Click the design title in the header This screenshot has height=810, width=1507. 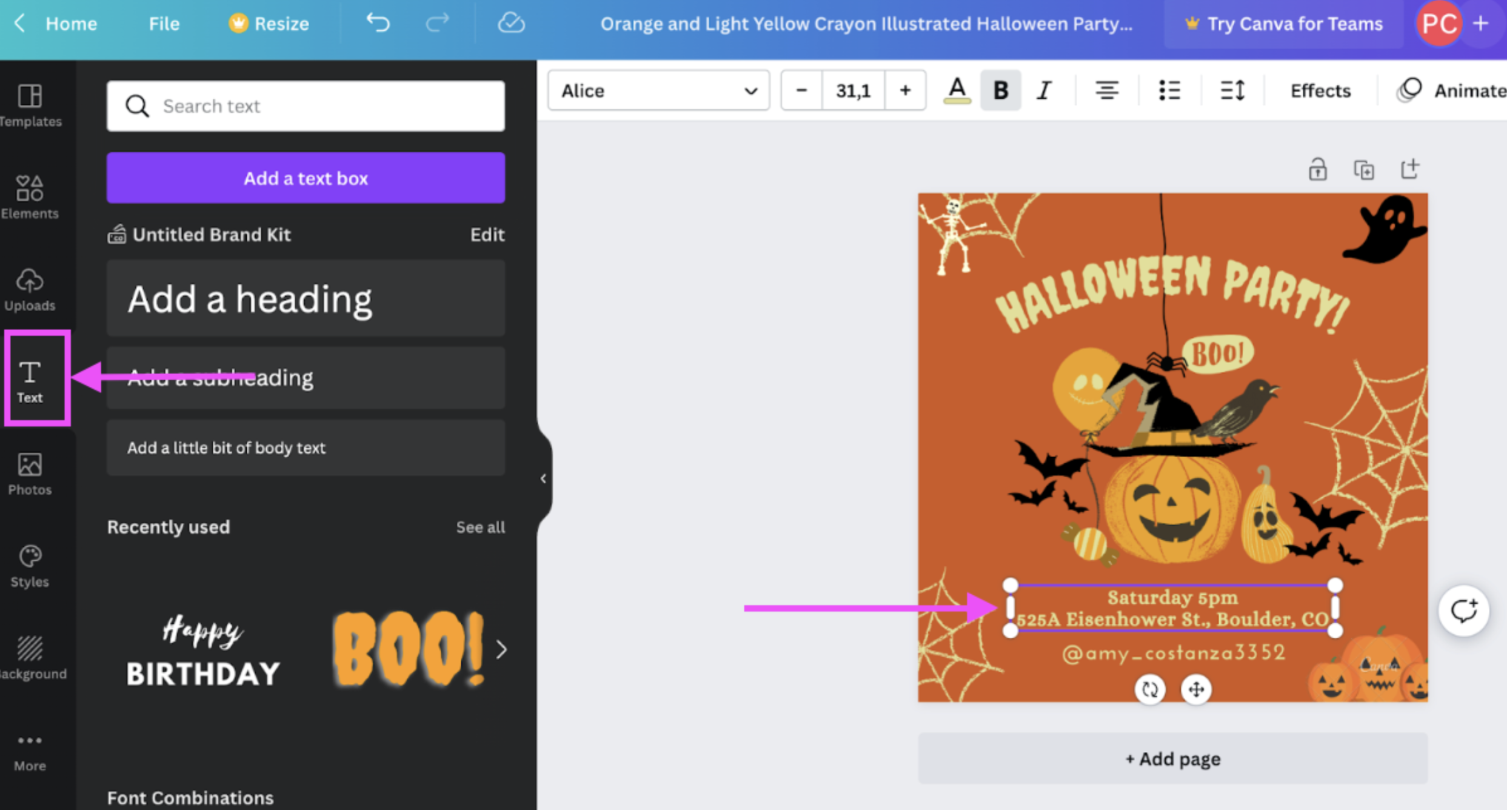(x=866, y=24)
